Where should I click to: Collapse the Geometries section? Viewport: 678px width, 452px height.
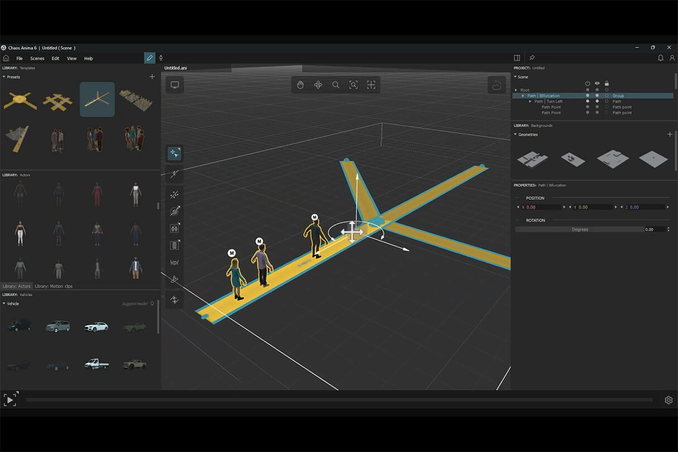pos(515,134)
